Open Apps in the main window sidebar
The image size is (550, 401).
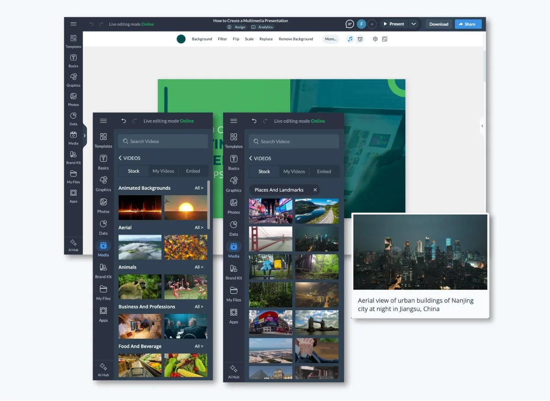point(73,195)
